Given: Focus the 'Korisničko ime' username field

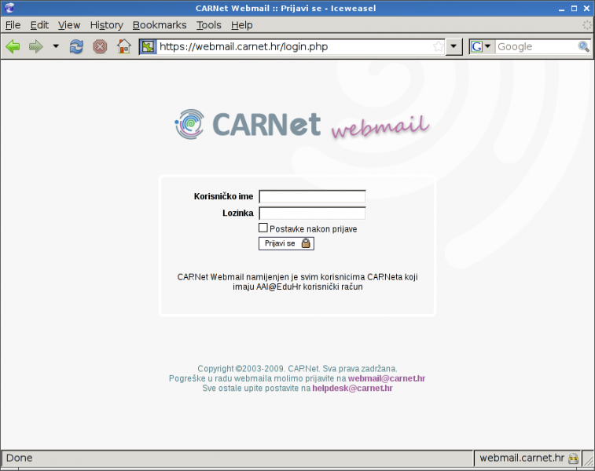Looking at the screenshot, I should 312,196.
